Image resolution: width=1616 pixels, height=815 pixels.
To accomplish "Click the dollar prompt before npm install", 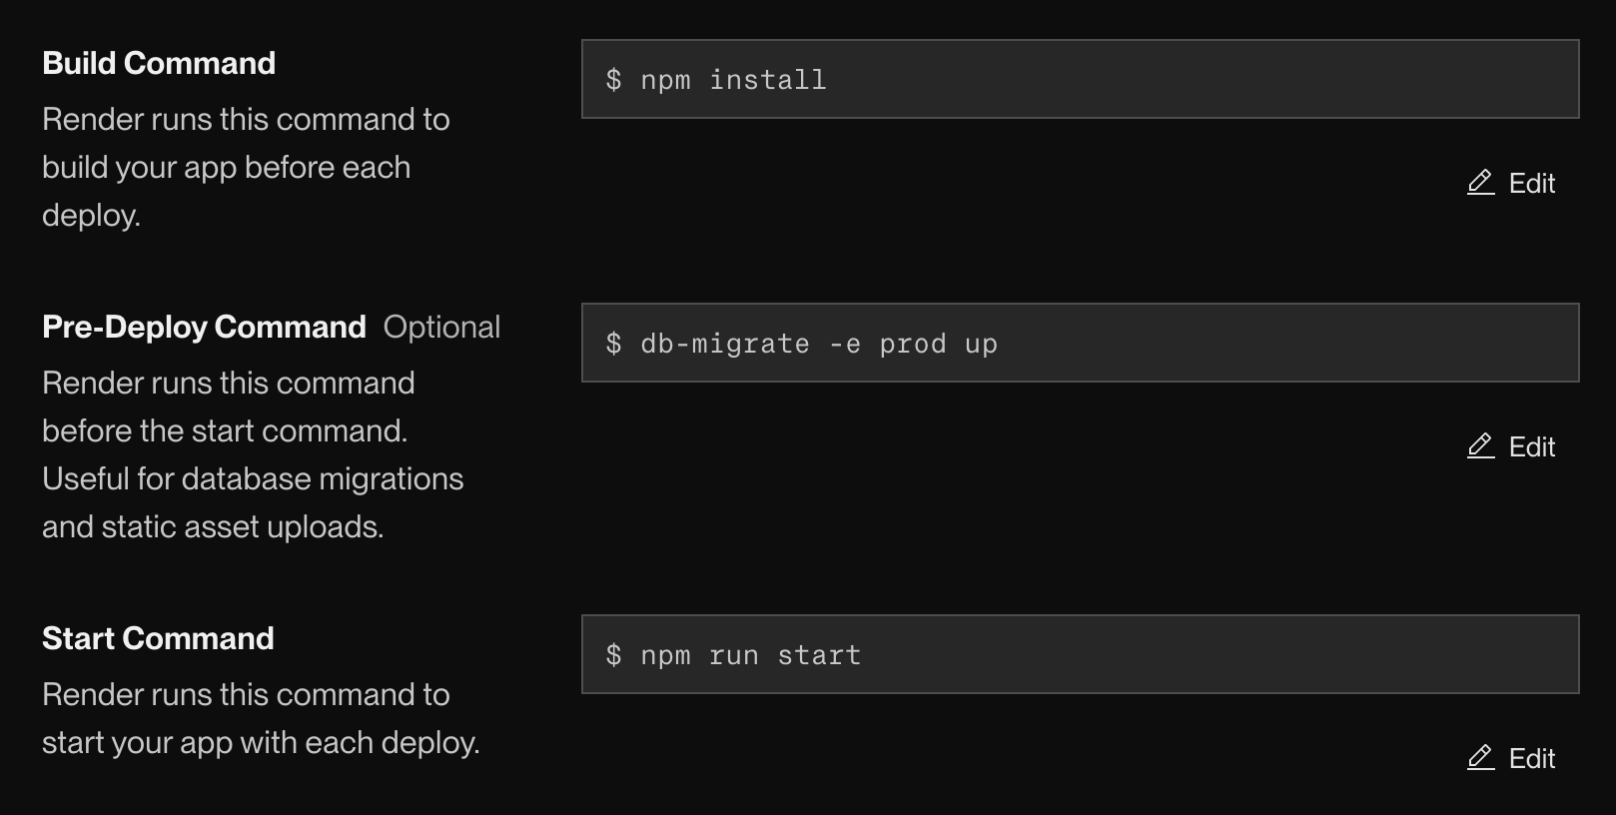I will coord(613,80).
